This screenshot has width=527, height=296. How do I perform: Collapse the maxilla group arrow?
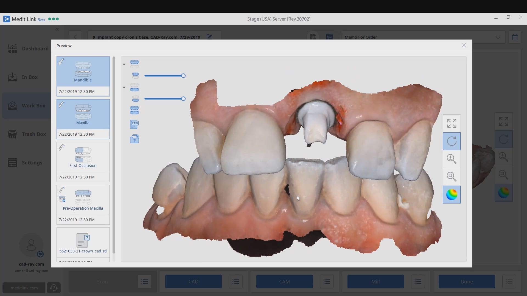(x=124, y=64)
